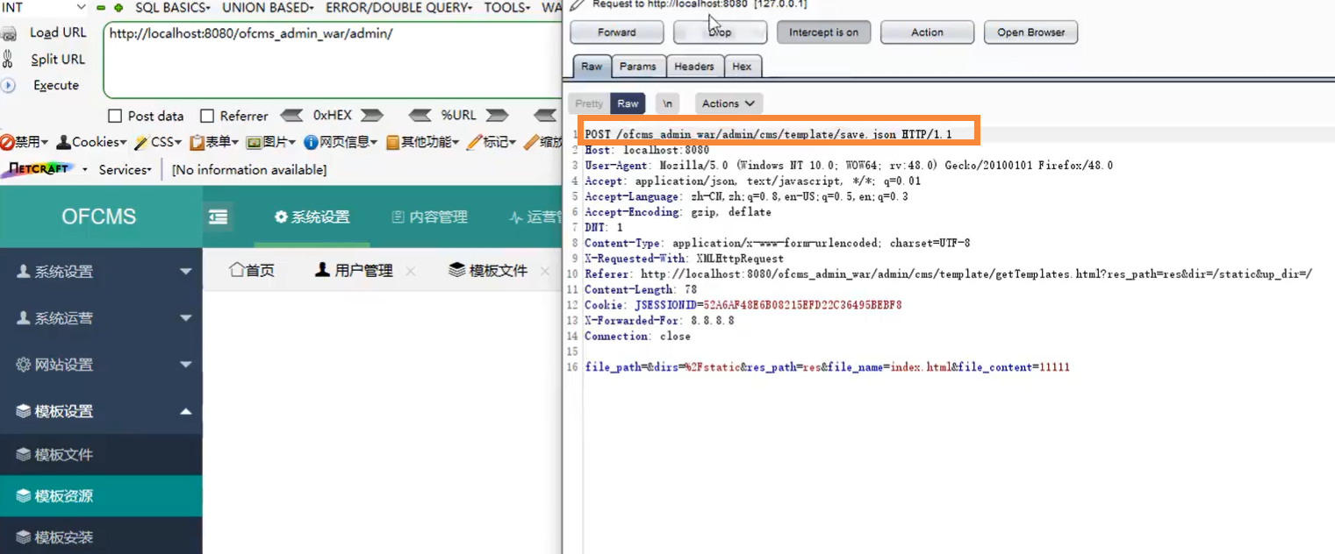Click the HackBar green minus icon
This screenshot has height=554, width=1335.
101,7
